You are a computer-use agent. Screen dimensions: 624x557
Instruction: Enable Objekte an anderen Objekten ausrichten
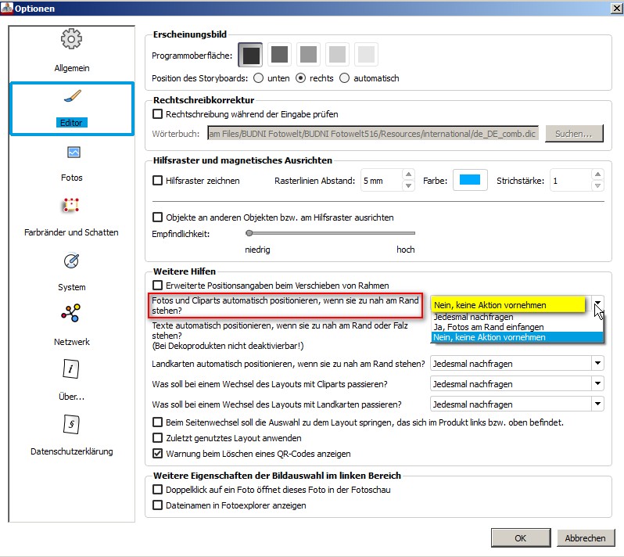coord(158,217)
